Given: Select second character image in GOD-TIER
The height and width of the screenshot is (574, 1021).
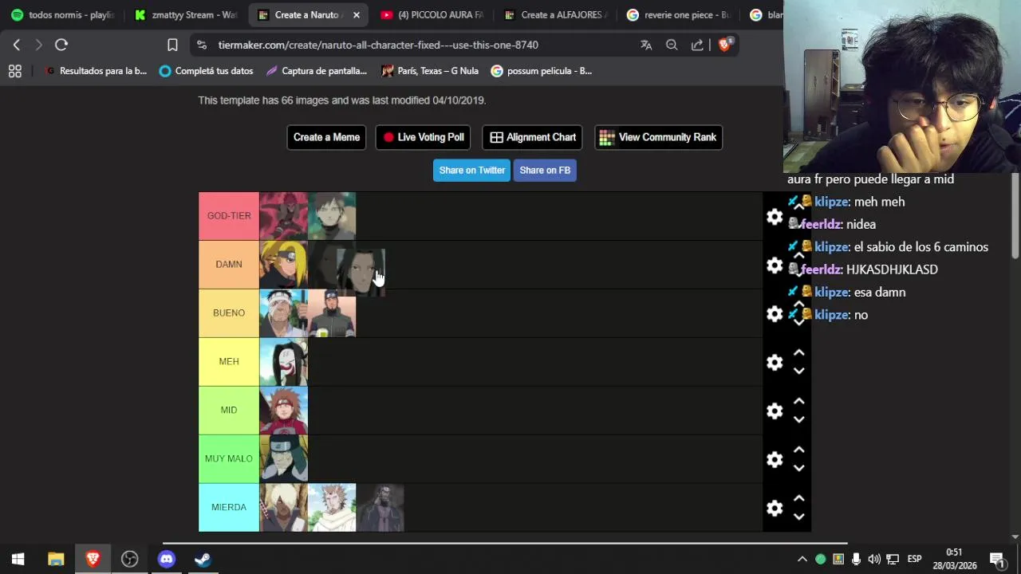Looking at the screenshot, I should tap(332, 216).
